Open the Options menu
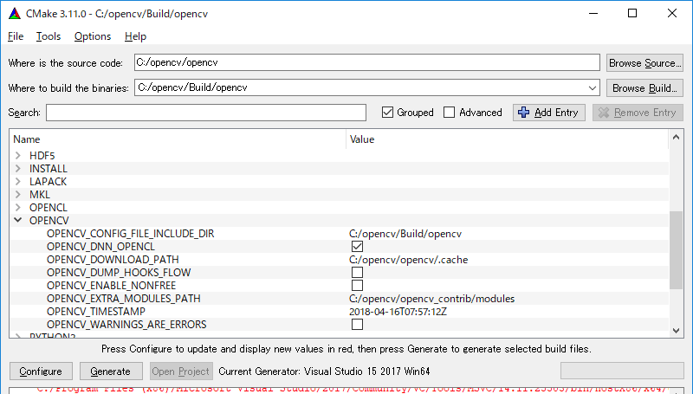The image size is (693, 394). (93, 36)
